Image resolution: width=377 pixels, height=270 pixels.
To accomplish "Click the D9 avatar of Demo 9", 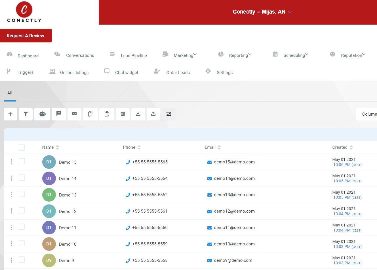I will 49,260.
